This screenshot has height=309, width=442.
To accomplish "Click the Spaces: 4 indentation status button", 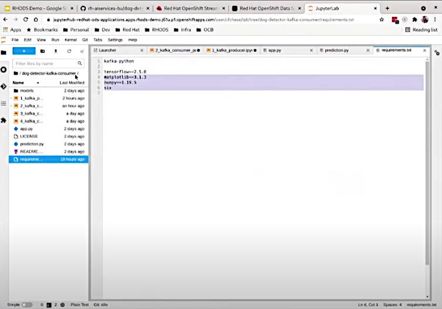I will coord(392,305).
